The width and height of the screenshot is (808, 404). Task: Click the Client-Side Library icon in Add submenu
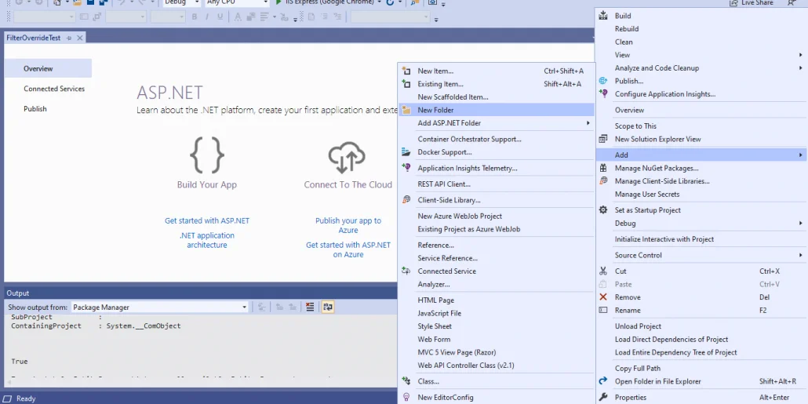click(406, 200)
